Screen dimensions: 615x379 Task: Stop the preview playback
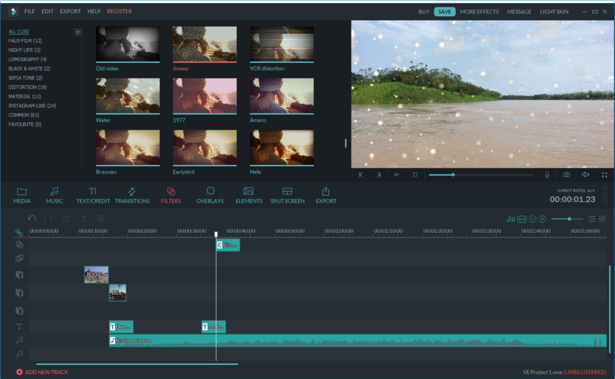[x=415, y=174]
